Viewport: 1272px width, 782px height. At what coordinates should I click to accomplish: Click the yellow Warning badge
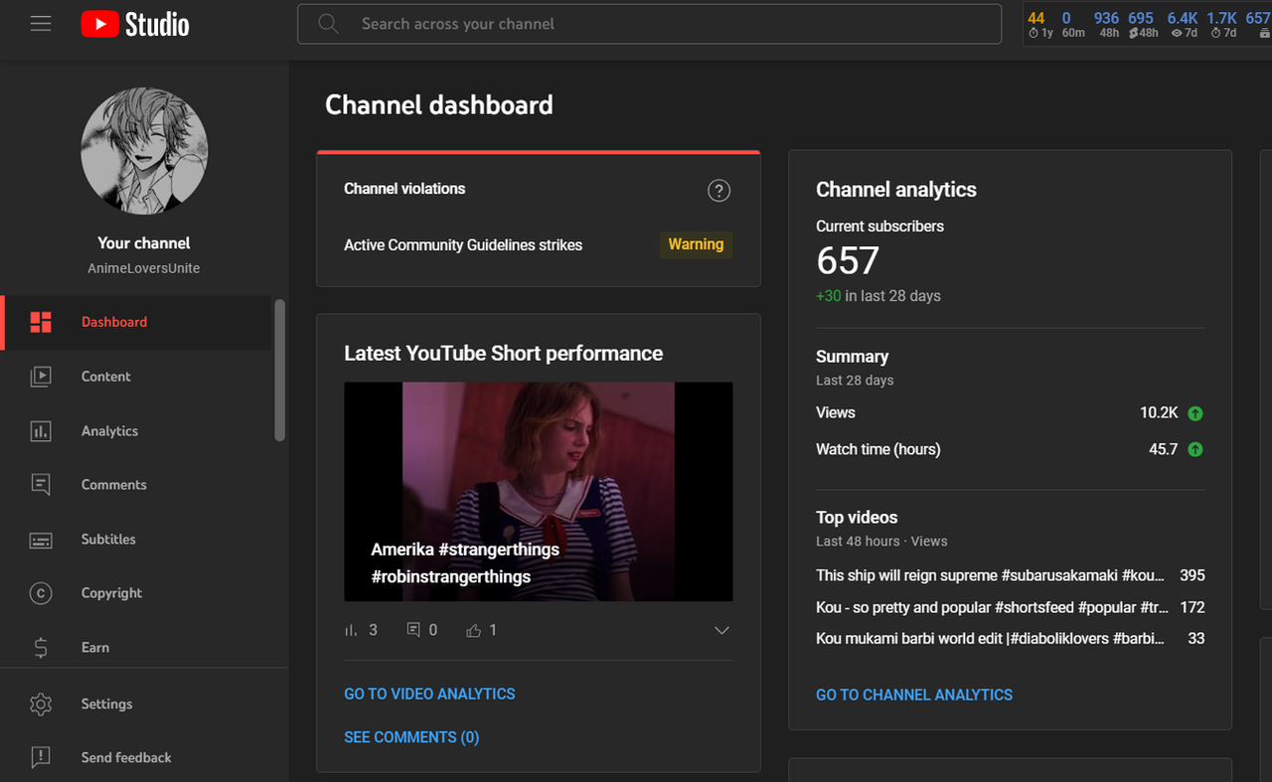coord(696,244)
